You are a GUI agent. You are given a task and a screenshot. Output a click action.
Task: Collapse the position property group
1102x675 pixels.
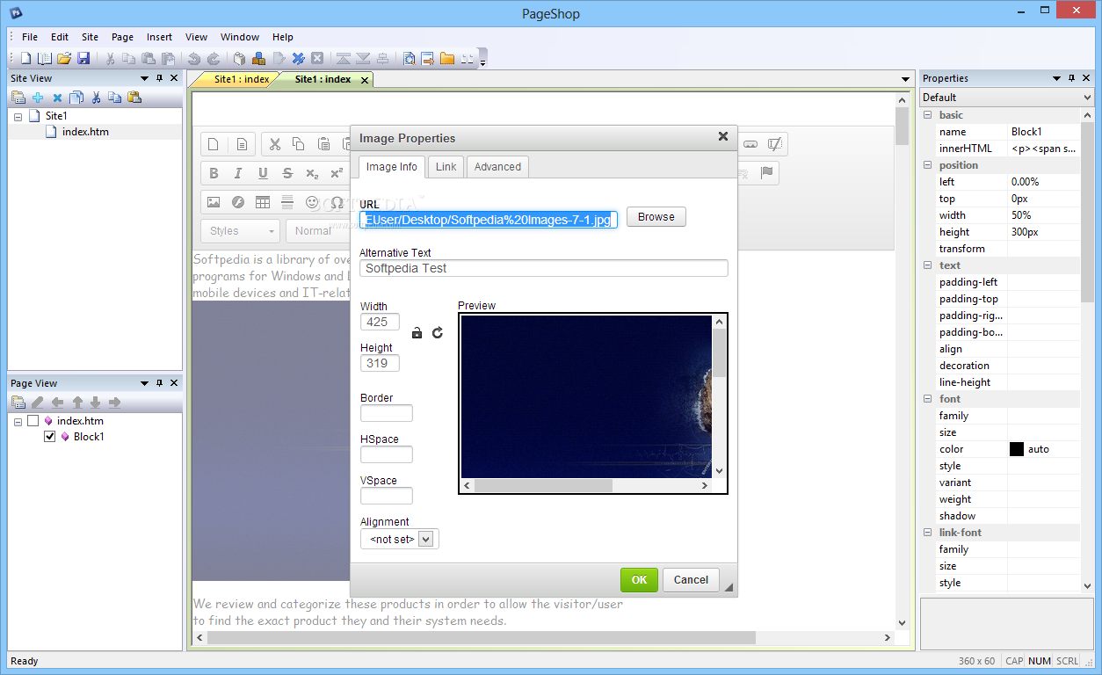pos(927,165)
